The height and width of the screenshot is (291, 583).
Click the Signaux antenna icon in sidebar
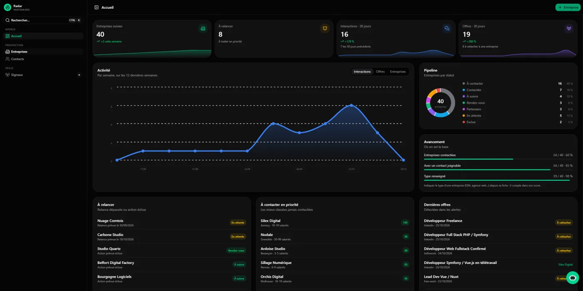[x=7, y=75]
